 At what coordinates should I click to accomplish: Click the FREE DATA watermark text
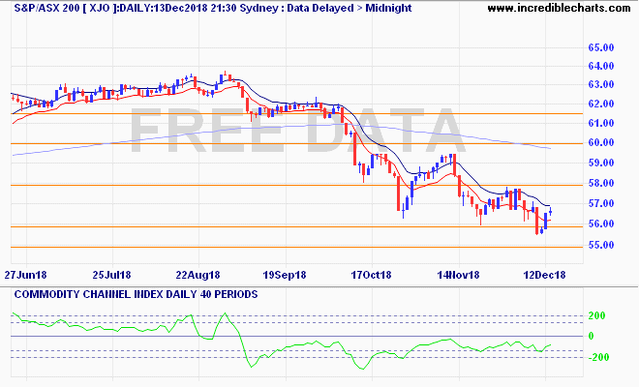tap(295, 134)
